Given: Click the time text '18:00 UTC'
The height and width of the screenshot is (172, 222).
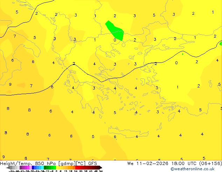Looking at the screenshot, I should [185, 164].
